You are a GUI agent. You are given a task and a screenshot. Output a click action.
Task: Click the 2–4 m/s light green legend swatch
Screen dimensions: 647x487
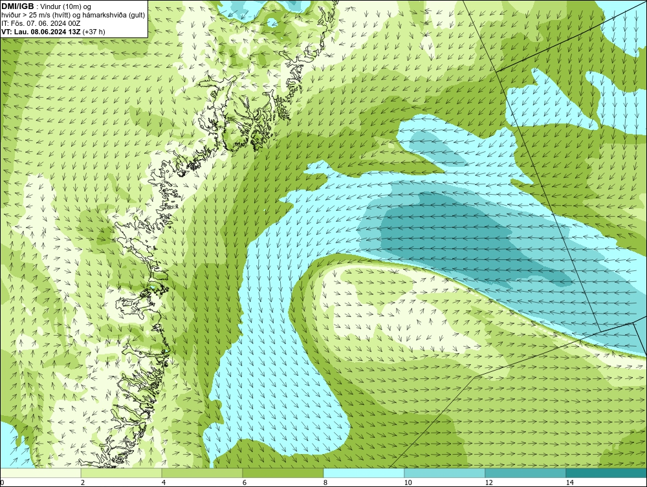click(122, 473)
